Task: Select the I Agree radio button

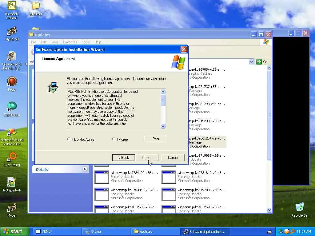Action: (x=114, y=139)
